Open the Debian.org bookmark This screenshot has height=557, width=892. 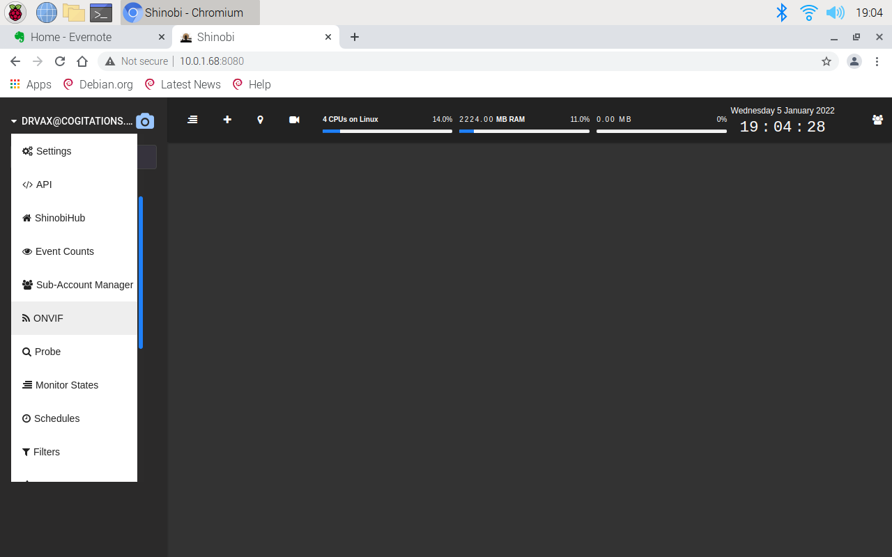(x=105, y=84)
